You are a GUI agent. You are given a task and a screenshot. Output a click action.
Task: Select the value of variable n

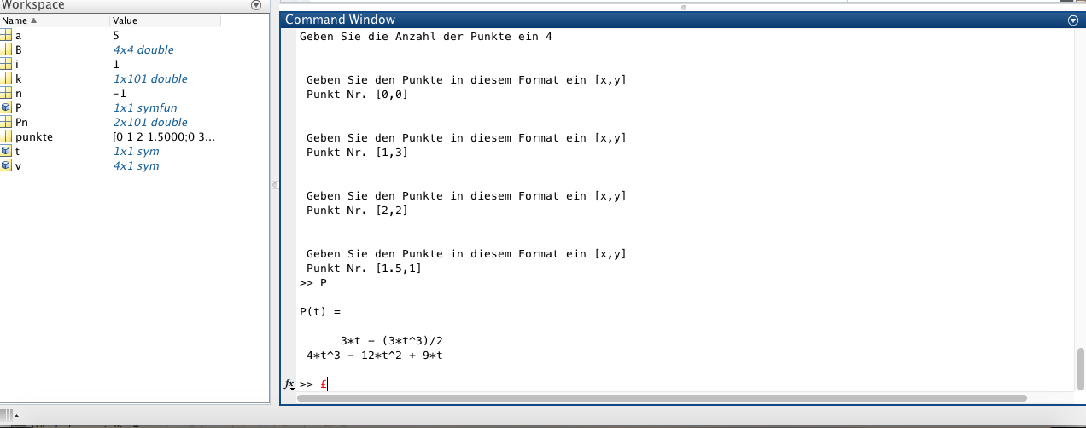coord(120,94)
